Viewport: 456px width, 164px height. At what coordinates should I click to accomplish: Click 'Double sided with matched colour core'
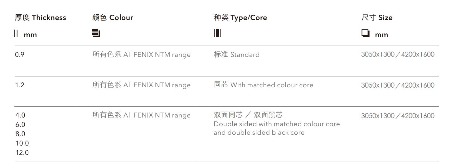click(276, 124)
